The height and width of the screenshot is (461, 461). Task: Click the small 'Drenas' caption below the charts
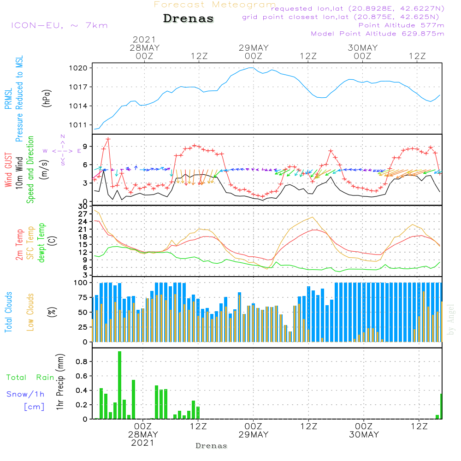212,446
